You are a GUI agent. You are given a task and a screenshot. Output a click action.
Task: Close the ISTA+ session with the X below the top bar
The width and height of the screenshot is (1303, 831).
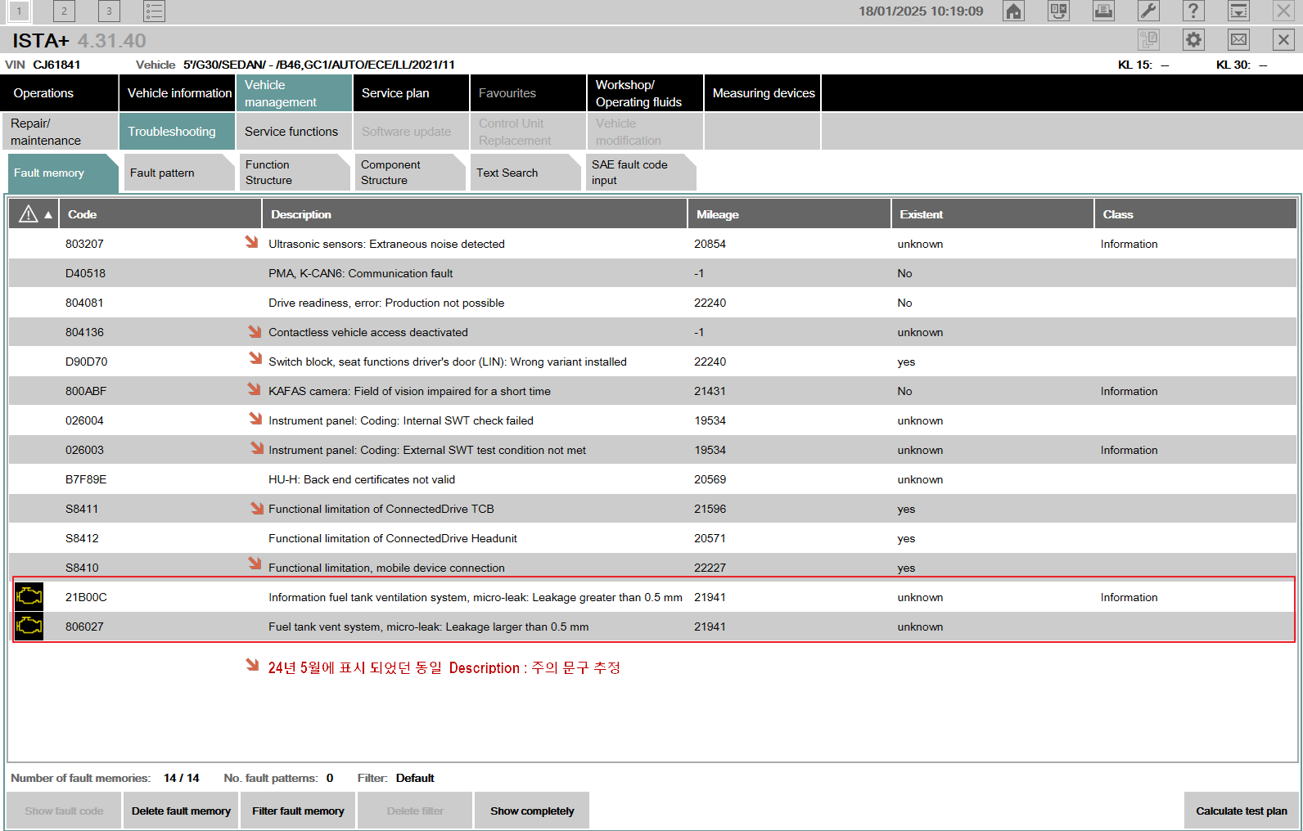1283,40
